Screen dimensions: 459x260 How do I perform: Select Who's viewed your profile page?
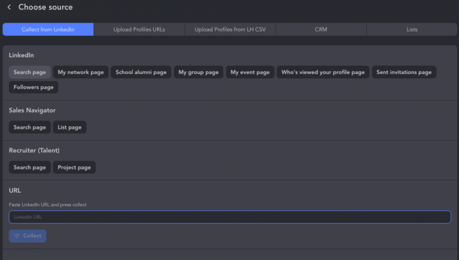pyautogui.click(x=323, y=72)
